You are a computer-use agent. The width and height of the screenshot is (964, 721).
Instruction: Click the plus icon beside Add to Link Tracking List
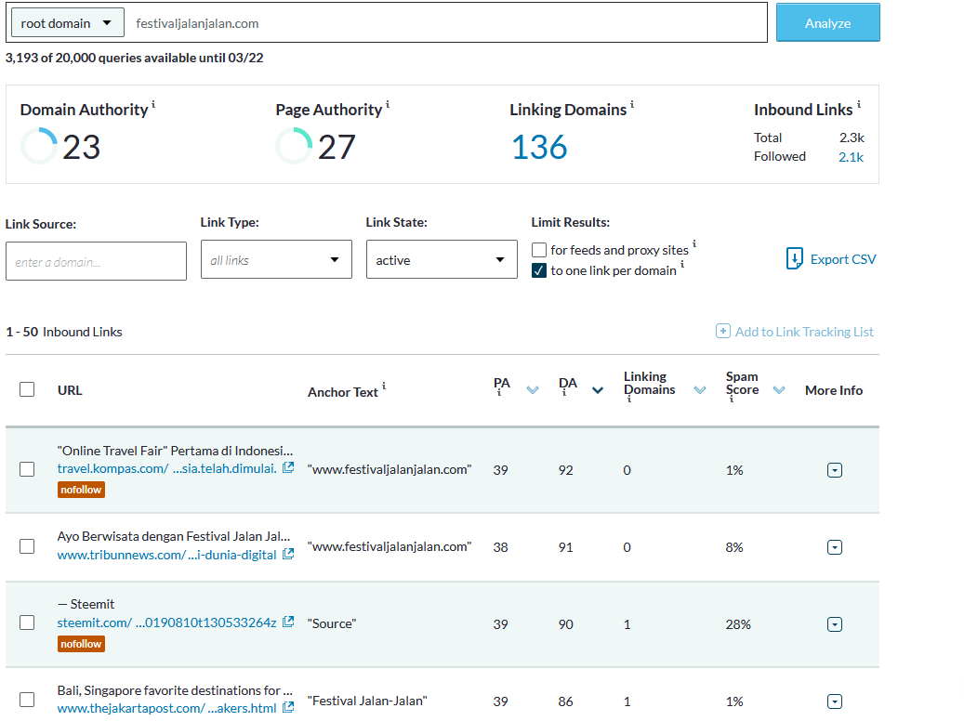click(723, 332)
